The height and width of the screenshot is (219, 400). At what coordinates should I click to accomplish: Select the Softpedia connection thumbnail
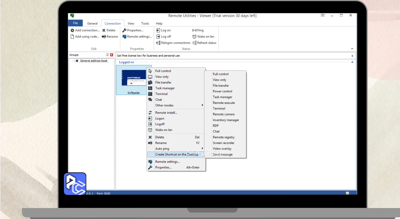coord(133,78)
